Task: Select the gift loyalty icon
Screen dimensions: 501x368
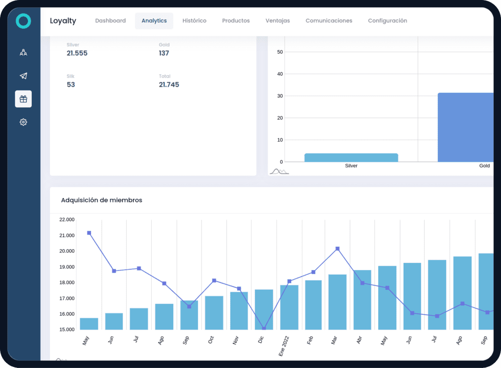Action: [23, 99]
